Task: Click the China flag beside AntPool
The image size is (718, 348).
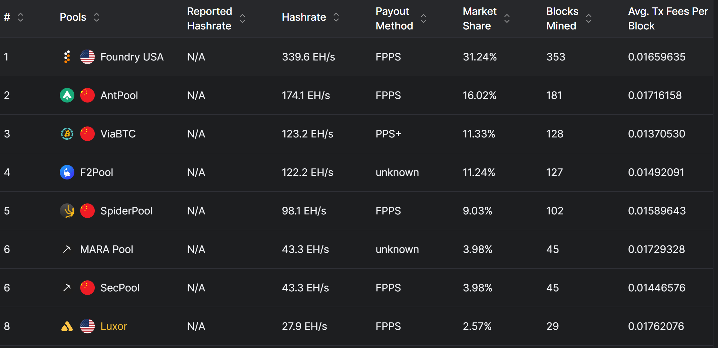Action: pos(87,95)
